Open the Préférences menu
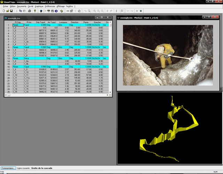 [50, 6]
